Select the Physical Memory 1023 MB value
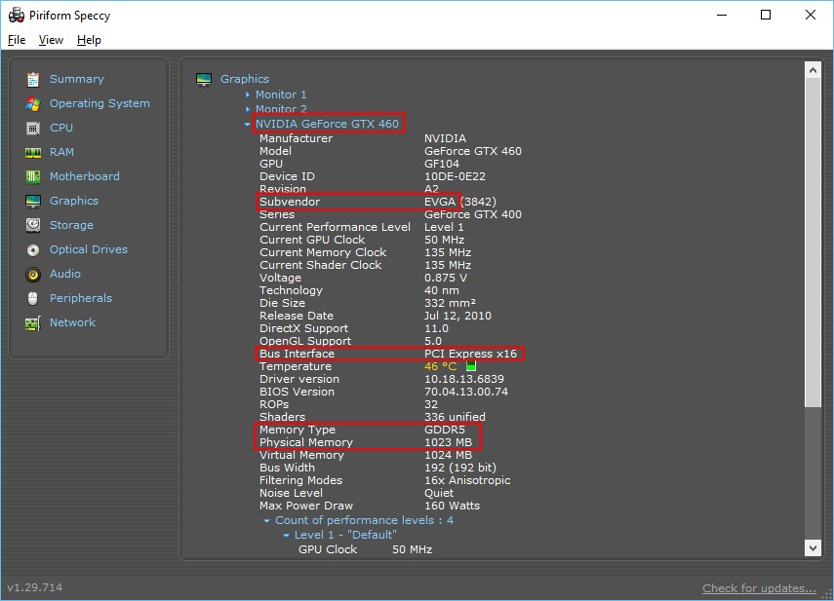Viewport: 834px width, 601px height. coord(448,442)
